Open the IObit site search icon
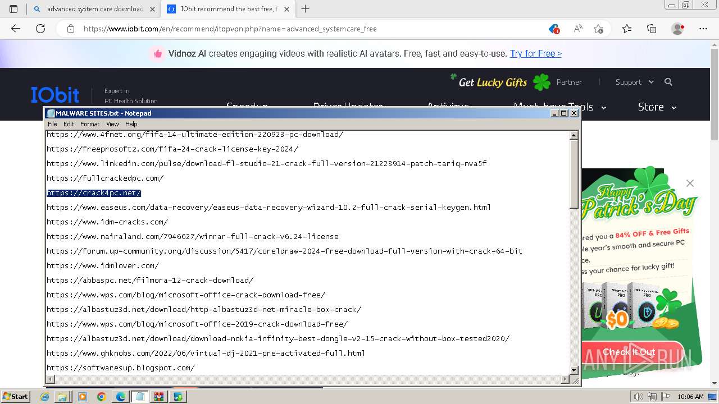The image size is (719, 404). [x=668, y=82]
